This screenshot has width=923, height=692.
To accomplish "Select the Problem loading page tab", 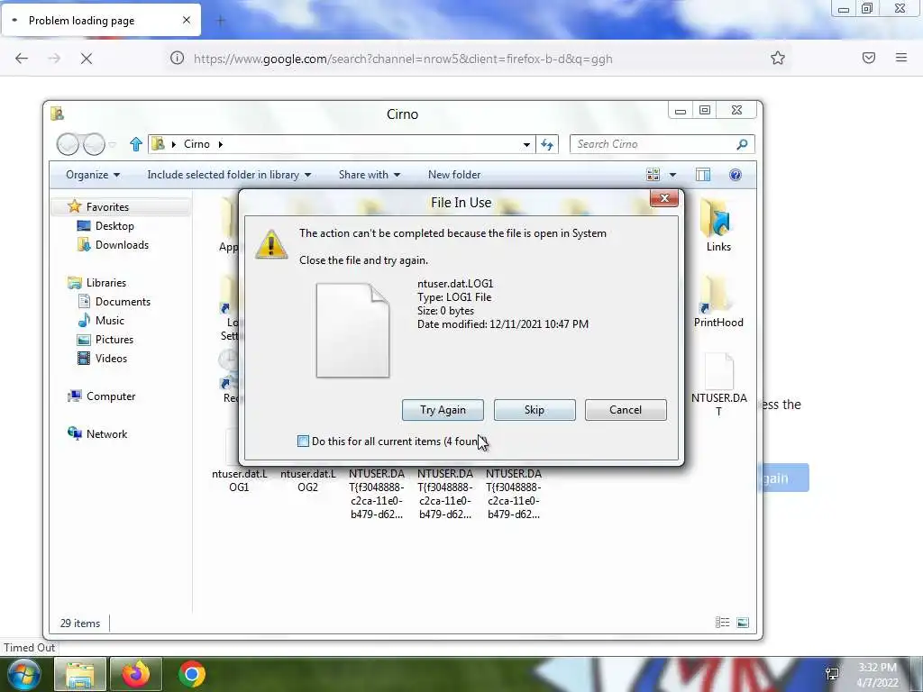I will point(101,20).
